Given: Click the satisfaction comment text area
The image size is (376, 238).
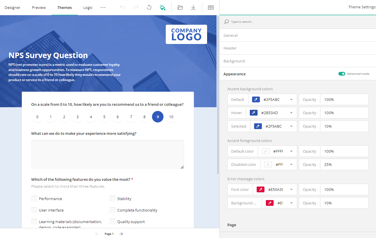Looking at the screenshot, I should point(108,155).
